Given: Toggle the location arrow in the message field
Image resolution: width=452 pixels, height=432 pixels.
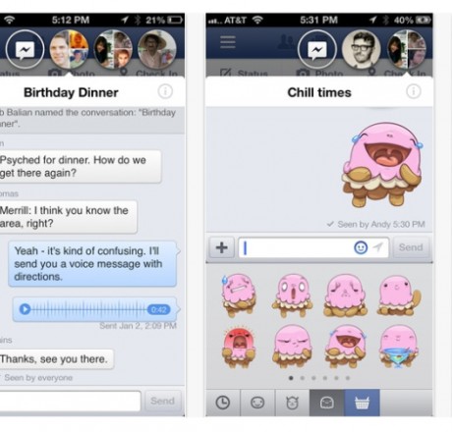Looking at the screenshot, I should tap(378, 247).
